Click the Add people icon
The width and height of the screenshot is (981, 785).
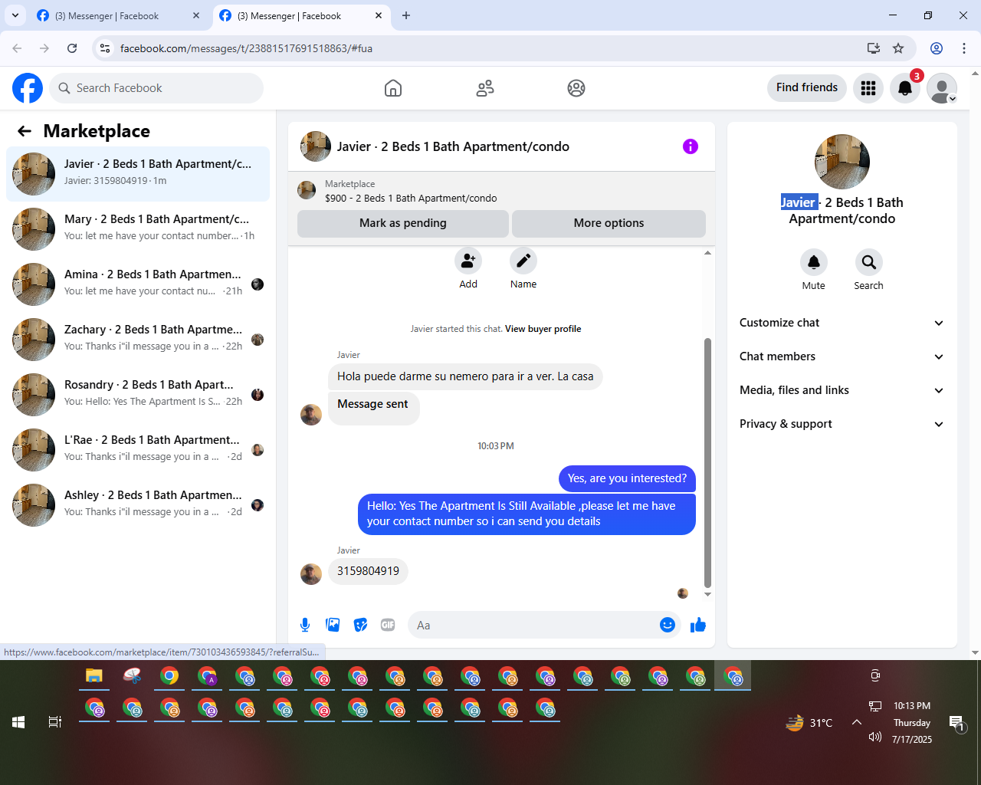pyautogui.click(x=468, y=261)
